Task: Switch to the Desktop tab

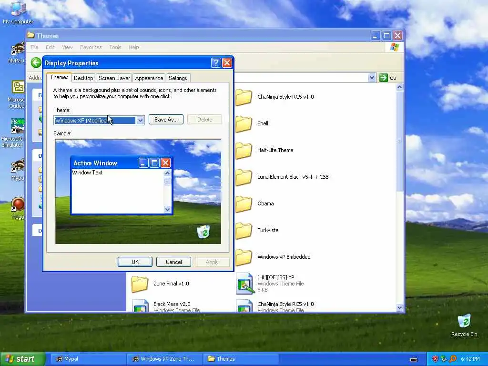Action: point(83,78)
